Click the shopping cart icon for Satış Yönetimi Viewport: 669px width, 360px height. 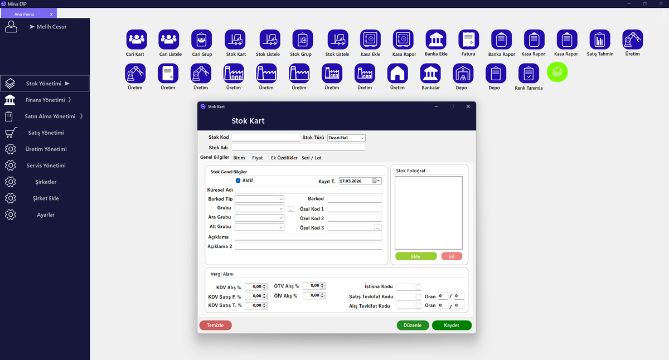10,133
